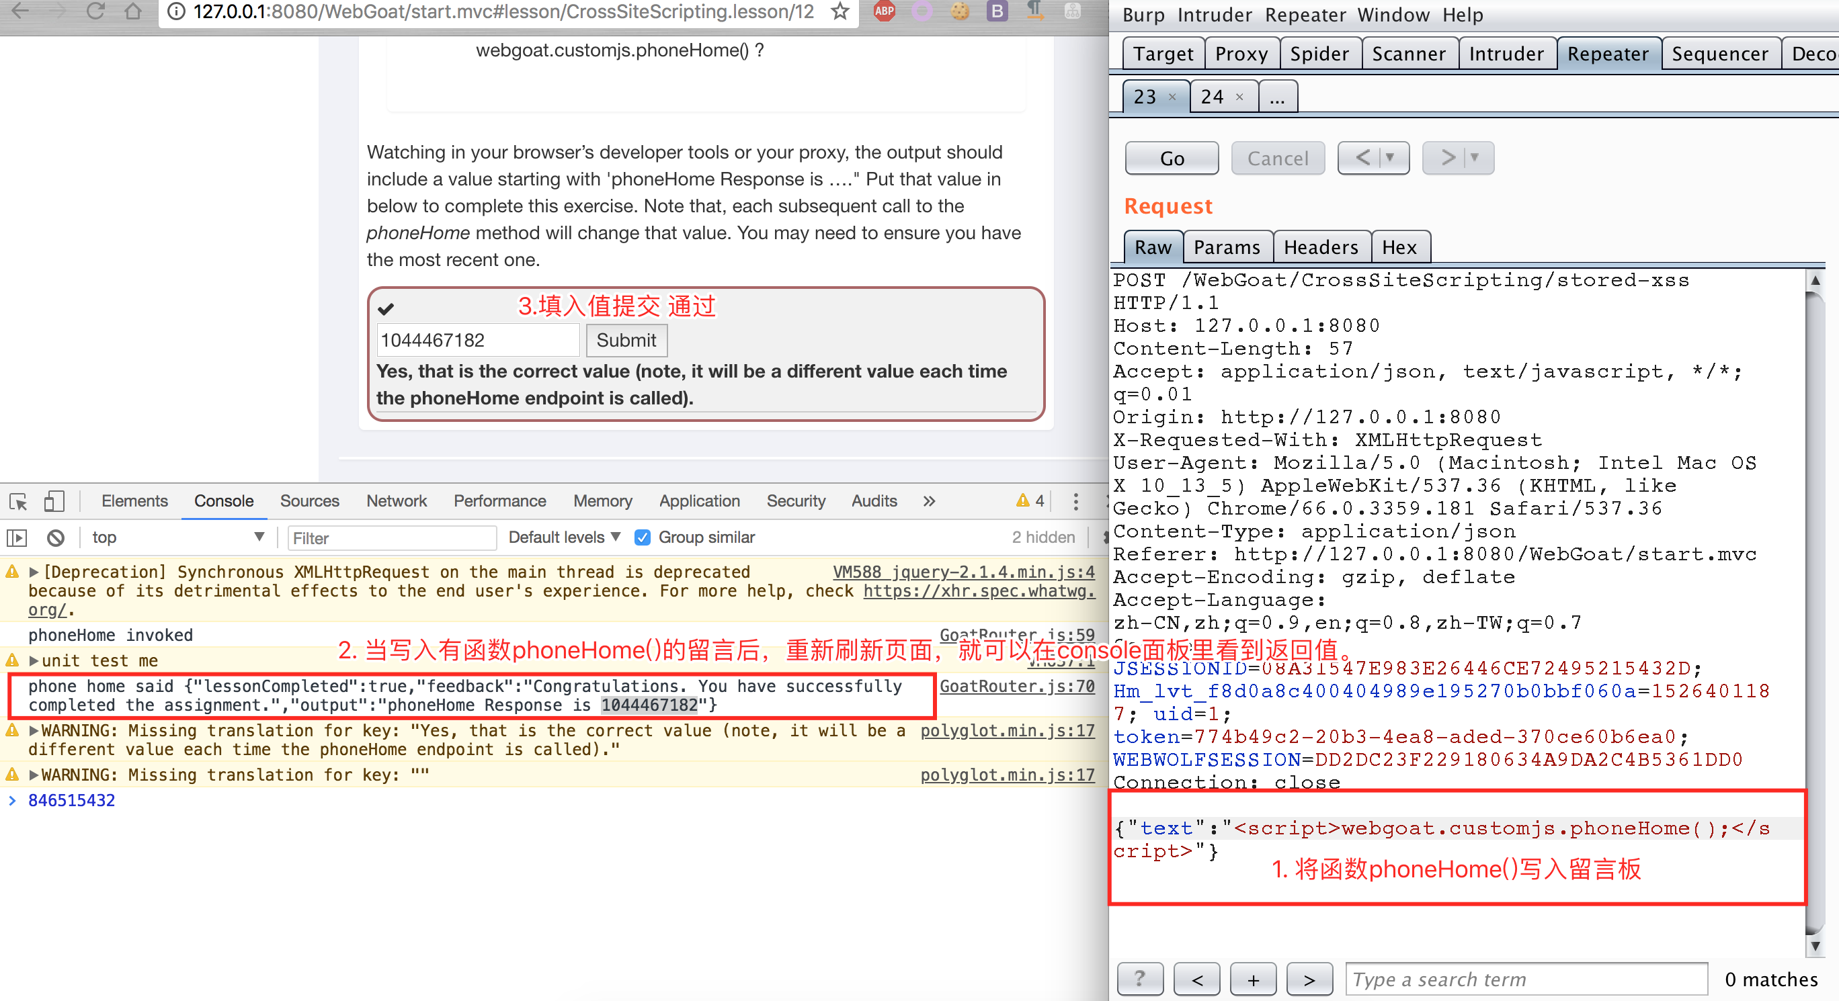Click the phoneHome value input field
Screen dimensions: 1839x1001
(x=478, y=341)
